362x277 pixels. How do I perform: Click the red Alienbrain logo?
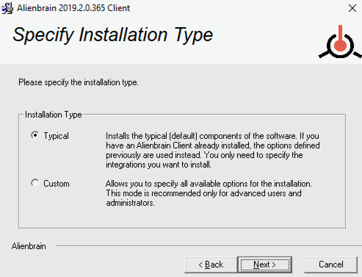coord(340,43)
